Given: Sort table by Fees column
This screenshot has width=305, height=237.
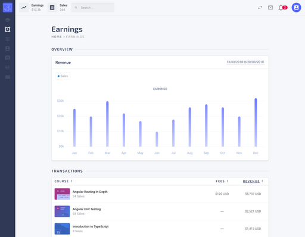Looking at the screenshot, I should 222,181.
